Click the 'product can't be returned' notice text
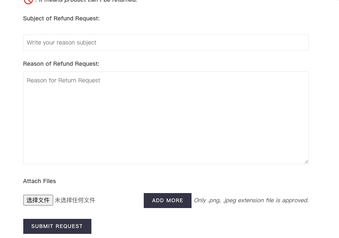The image size is (339, 238). pos(87,1)
